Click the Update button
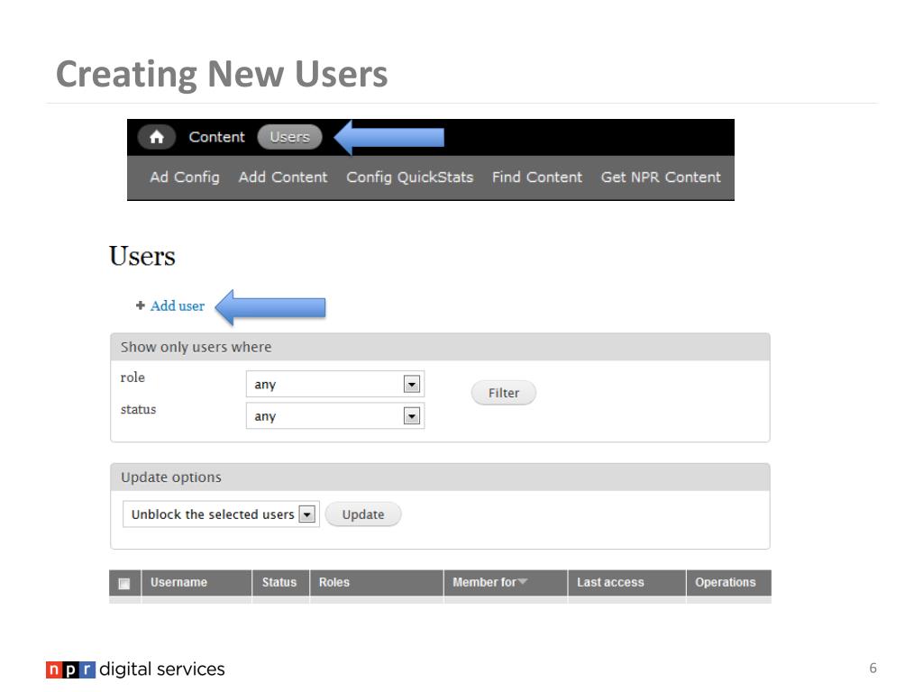 click(x=363, y=514)
